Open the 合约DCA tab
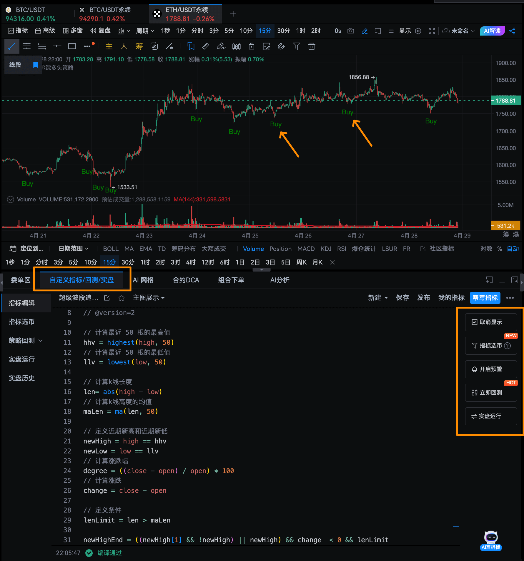This screenshot has width=524, height=561. click(x=186, y=280)
